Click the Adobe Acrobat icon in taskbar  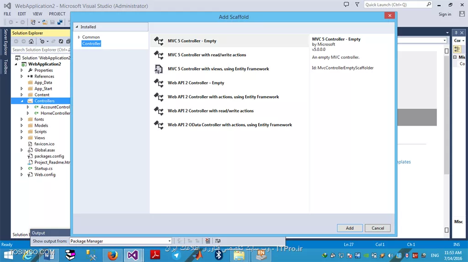click(x=155, y=255)
